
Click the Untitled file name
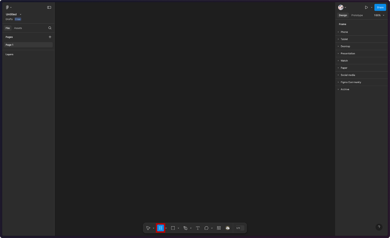coord(11,14)
